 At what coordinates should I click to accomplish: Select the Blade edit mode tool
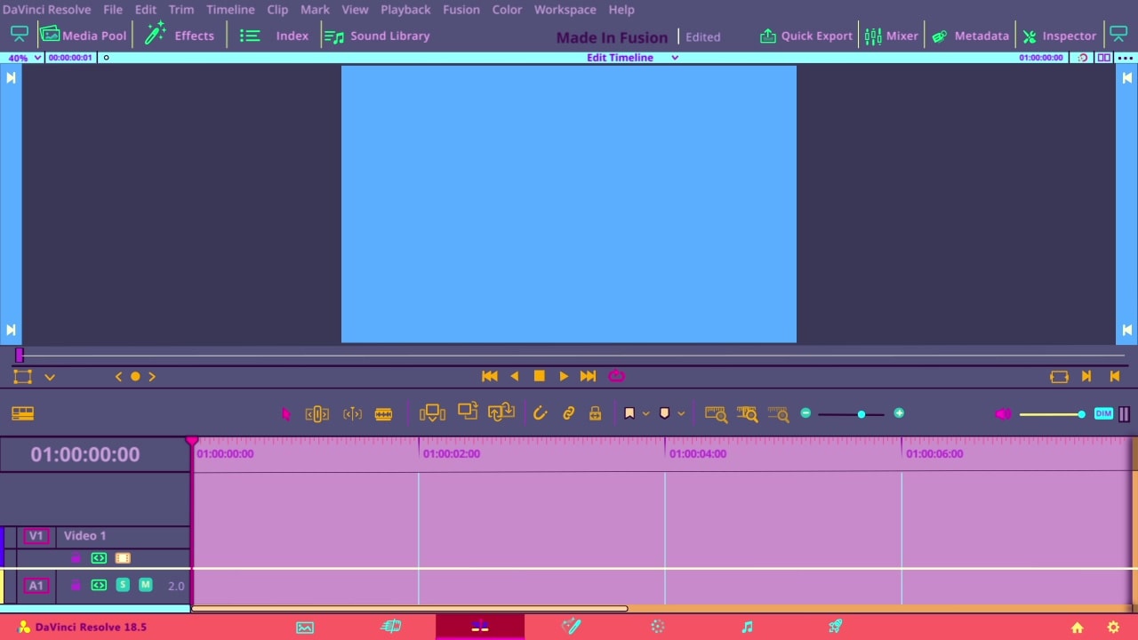point(383,414)
